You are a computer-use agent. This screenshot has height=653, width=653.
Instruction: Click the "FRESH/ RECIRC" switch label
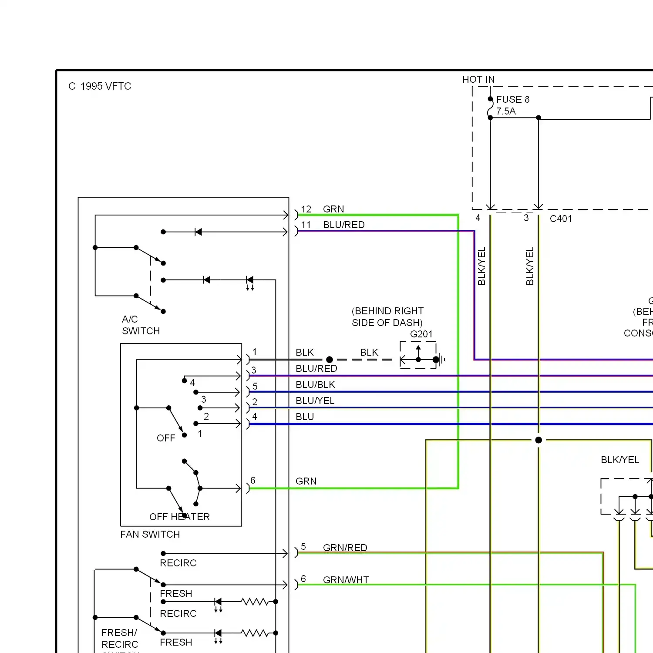[120, 638]
